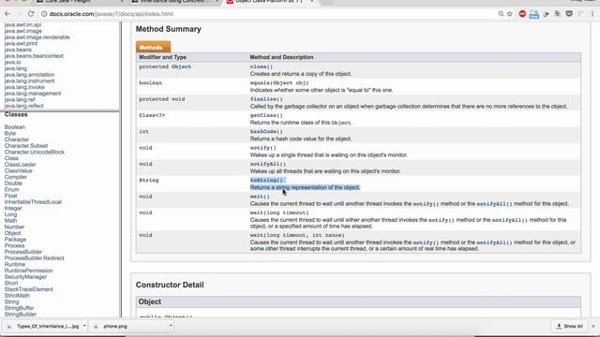The height and width of the screenshot is (337, 600).
Task: Click the 'Modifier and Type' column header
Action: pos(162,57)
